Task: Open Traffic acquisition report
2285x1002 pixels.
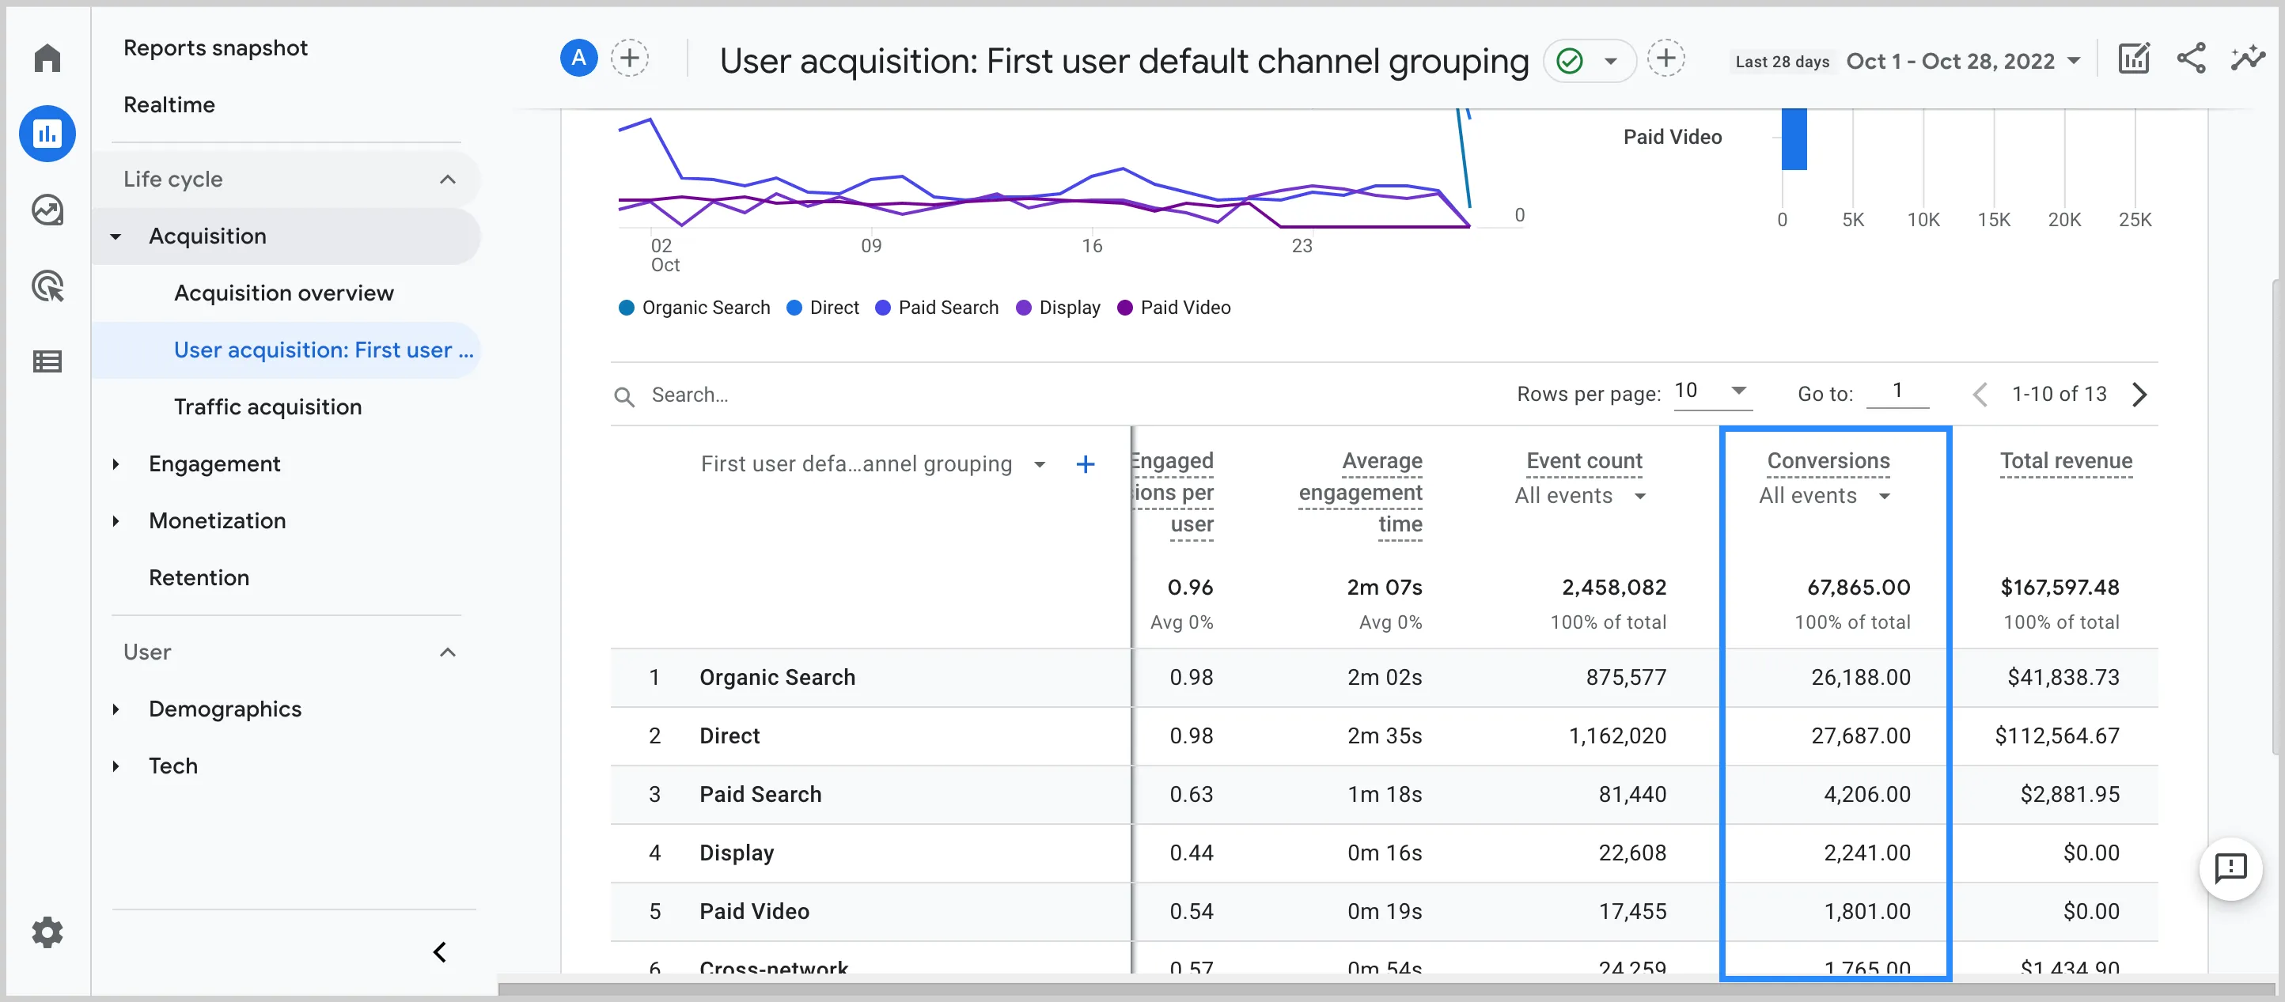Action: (x=268, y=407)
